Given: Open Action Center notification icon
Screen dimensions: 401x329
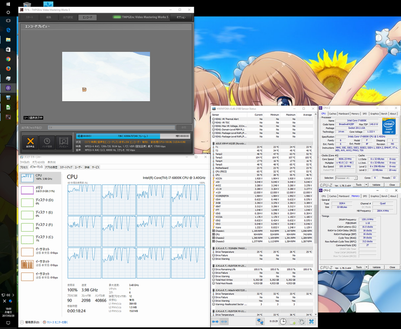Looking at the screenshot, I should [8, 323].
